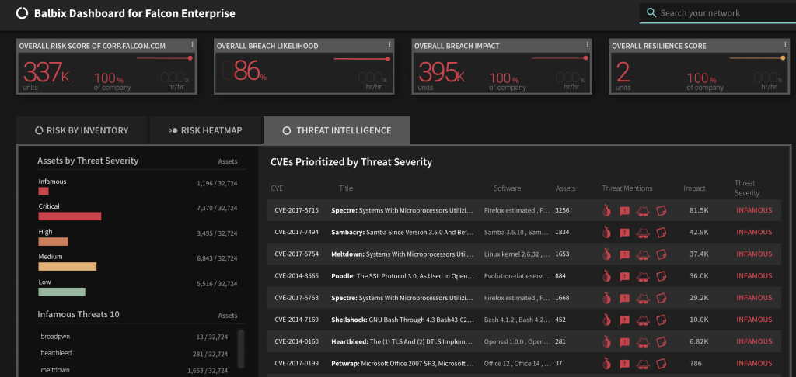Sort by the Software column header
796x377 pixels.
(507, 188)
